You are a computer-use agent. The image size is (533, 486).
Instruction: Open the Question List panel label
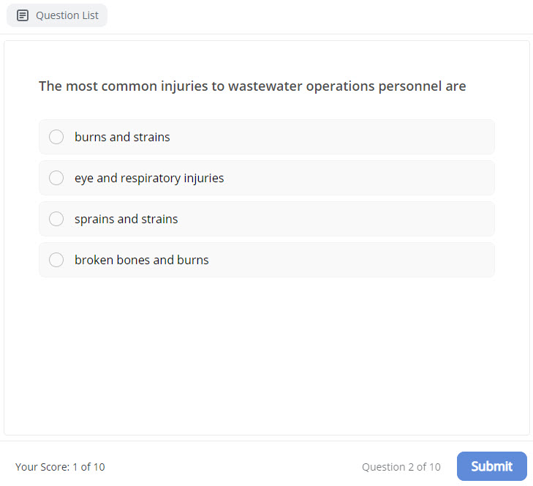(x=67, y=15)
